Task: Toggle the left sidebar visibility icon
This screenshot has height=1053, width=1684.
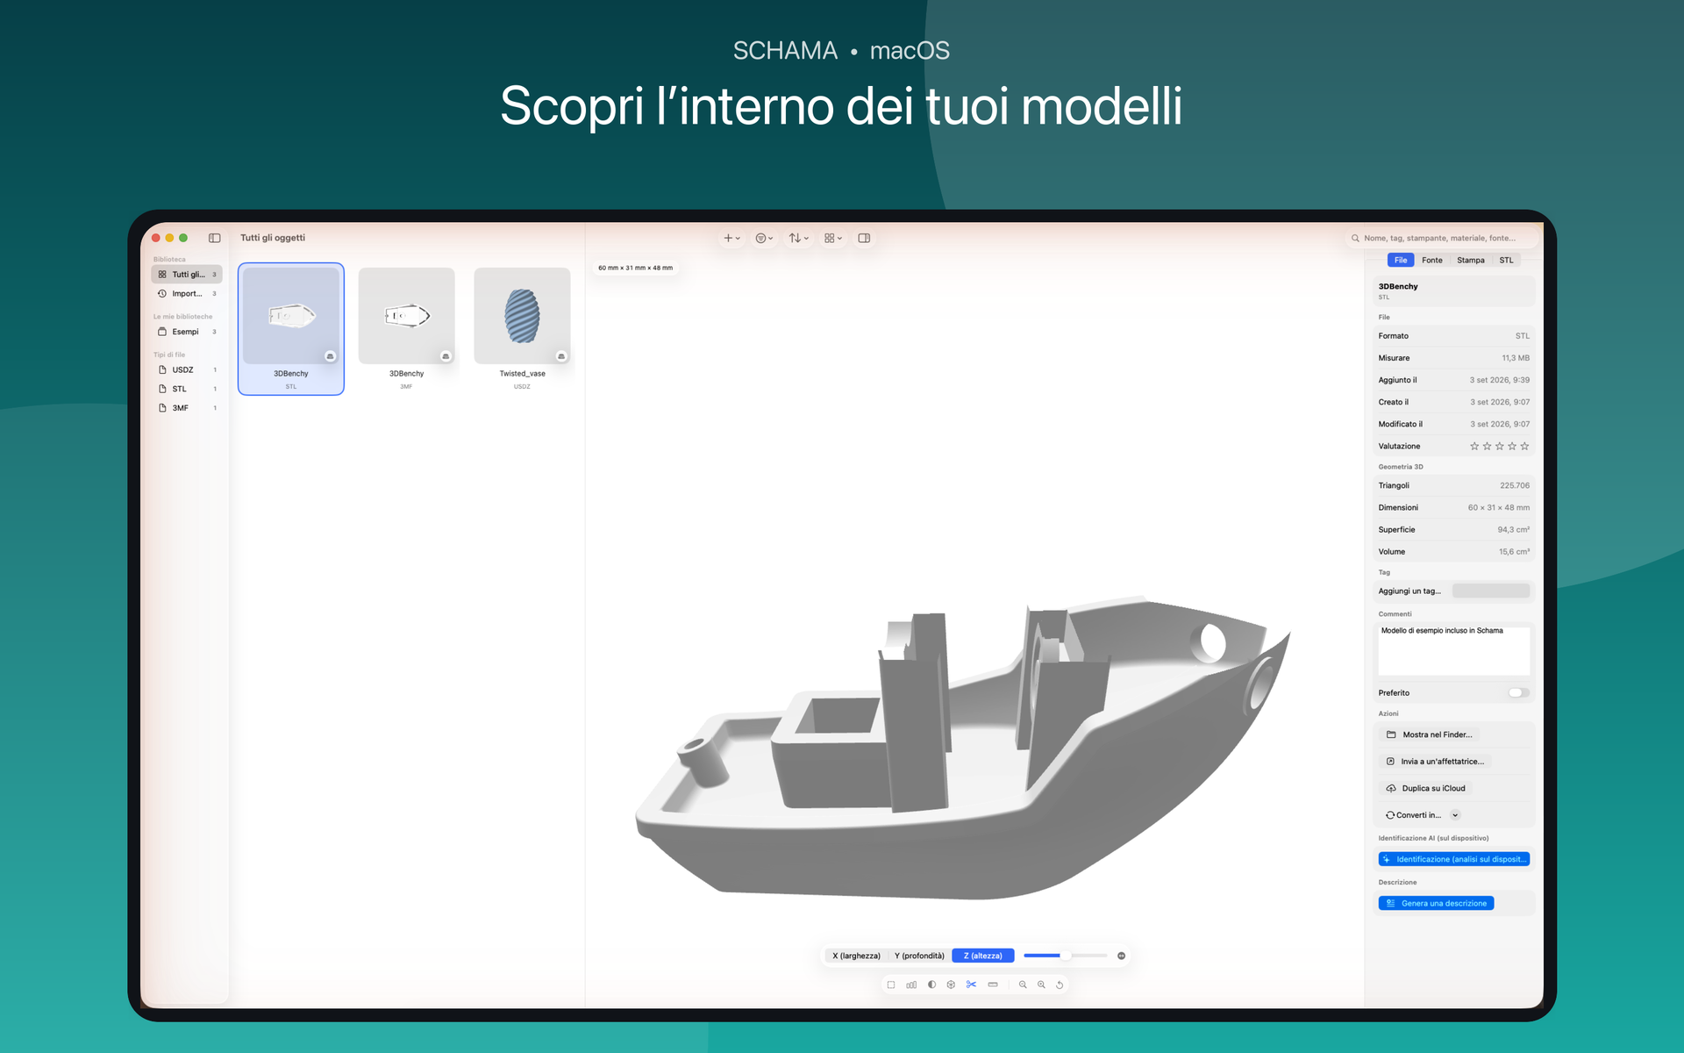Action: coord(214,238)
